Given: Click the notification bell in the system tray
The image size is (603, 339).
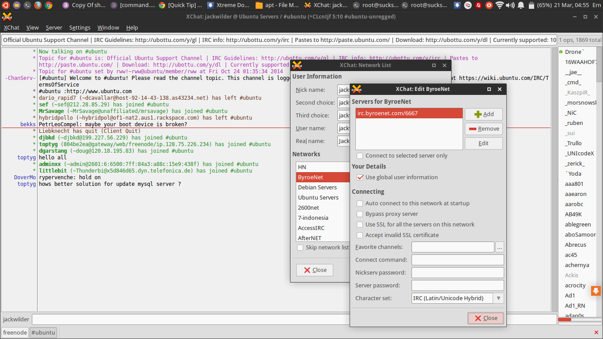Looking at the screenshot, I should [x=521, y=5].
